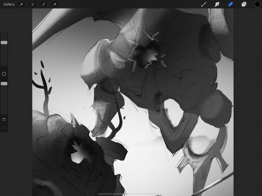Undo the last stroke
This screenshot has height=196, width=262.
(x=4, y=120)
